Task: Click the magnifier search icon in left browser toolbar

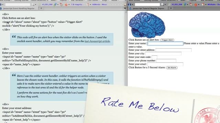Action: click(x=33, y=4)
